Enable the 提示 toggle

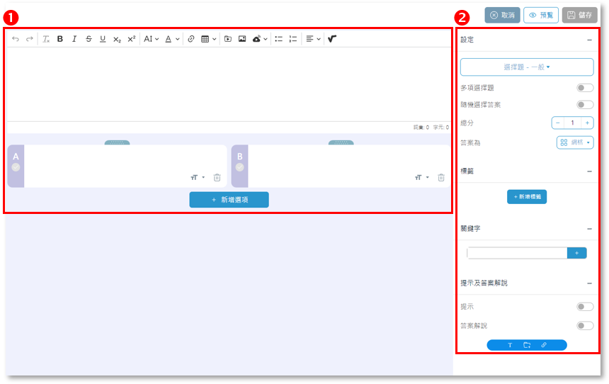pos(585,307)
